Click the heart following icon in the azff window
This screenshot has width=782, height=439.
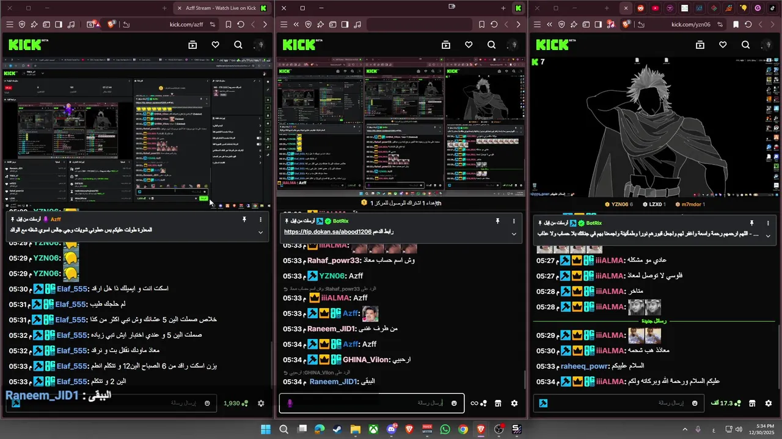(215, 45)
